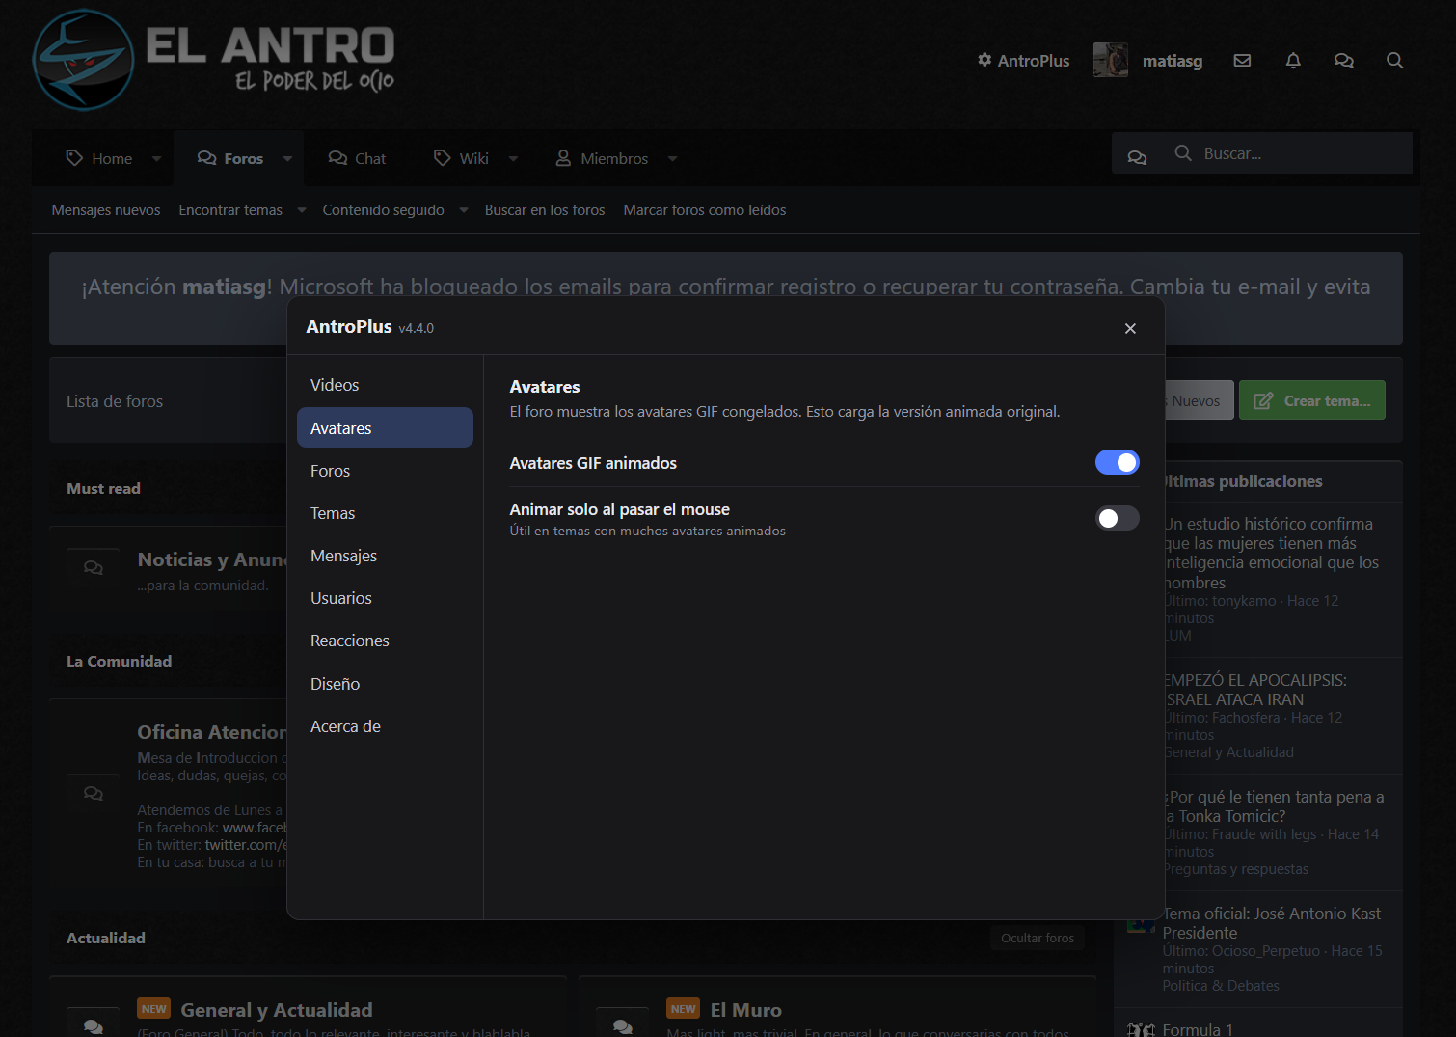Close the AntroPlus dialog

1130,328
